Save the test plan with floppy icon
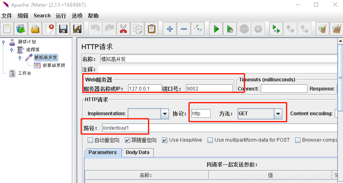This screenshot has width=343, height=183. [63, 29]
